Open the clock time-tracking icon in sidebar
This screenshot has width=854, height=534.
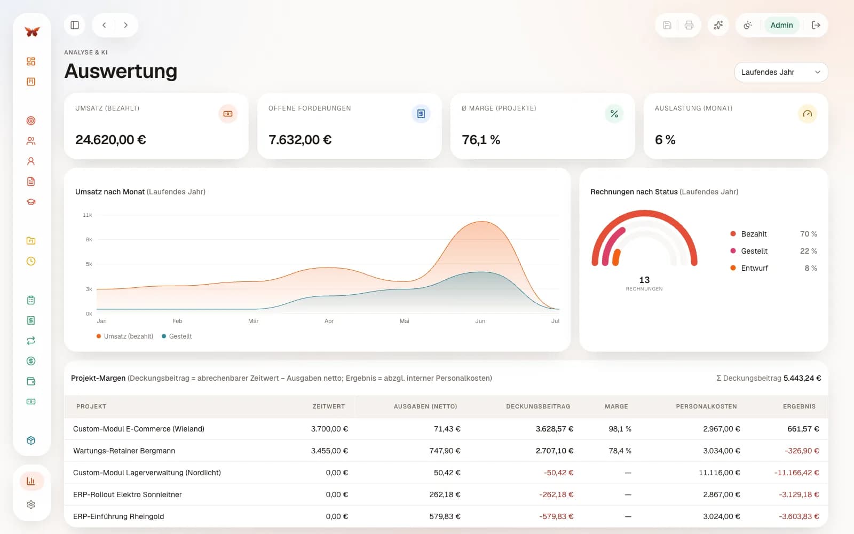click(31, 261)
